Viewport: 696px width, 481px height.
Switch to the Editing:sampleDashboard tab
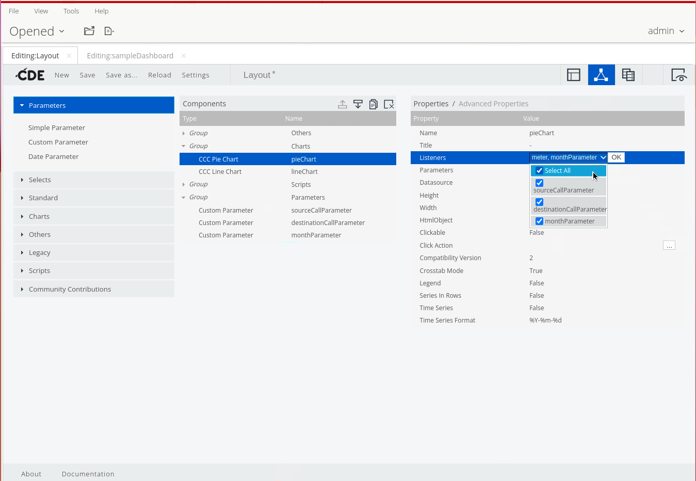[130, 56]
